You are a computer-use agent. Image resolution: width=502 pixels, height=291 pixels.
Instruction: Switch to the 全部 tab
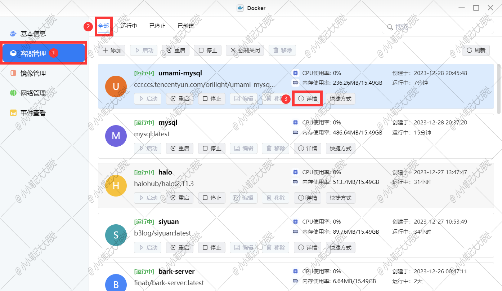coord(103,26)
